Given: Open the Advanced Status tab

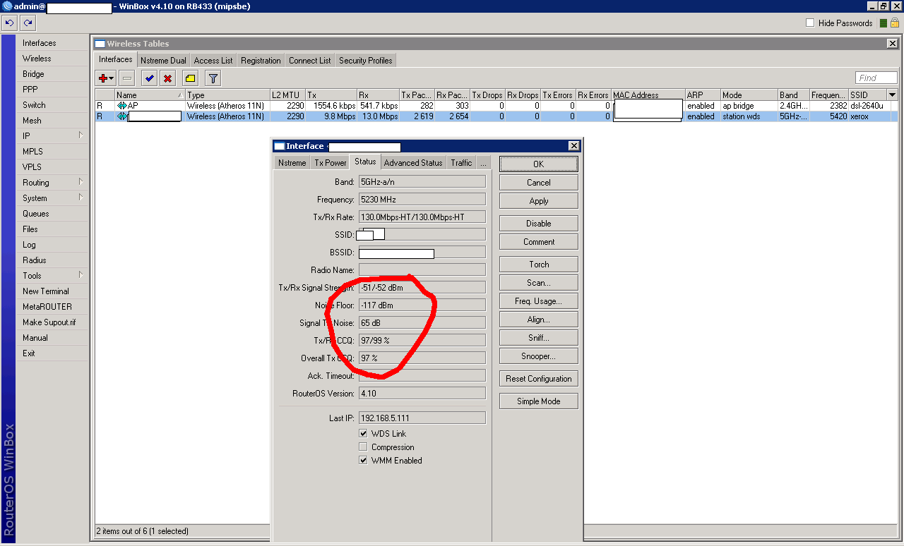Looking at the screenshot, I should [413, 163].
